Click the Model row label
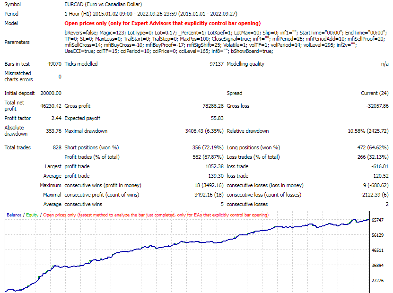 11,23
